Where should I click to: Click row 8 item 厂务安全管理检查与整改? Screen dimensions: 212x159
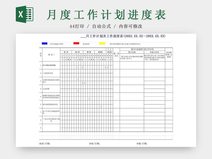tap(51, 120)
